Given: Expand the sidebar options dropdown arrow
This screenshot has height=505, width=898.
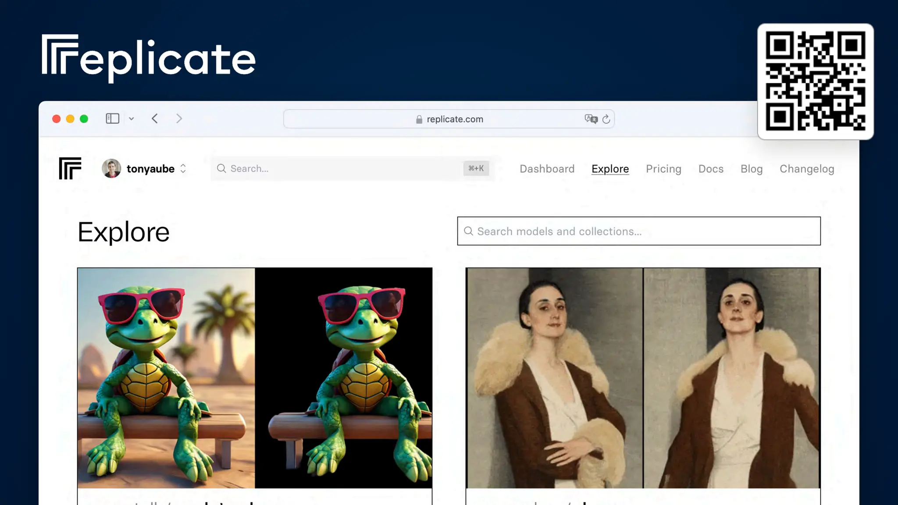Looking at the screenshot, I should tap(131, 119).
